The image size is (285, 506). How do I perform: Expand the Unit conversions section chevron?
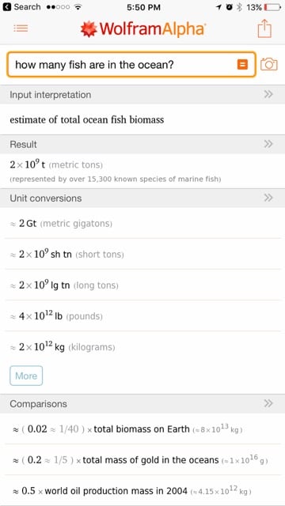pyautogui.click(x=268, y=198)
